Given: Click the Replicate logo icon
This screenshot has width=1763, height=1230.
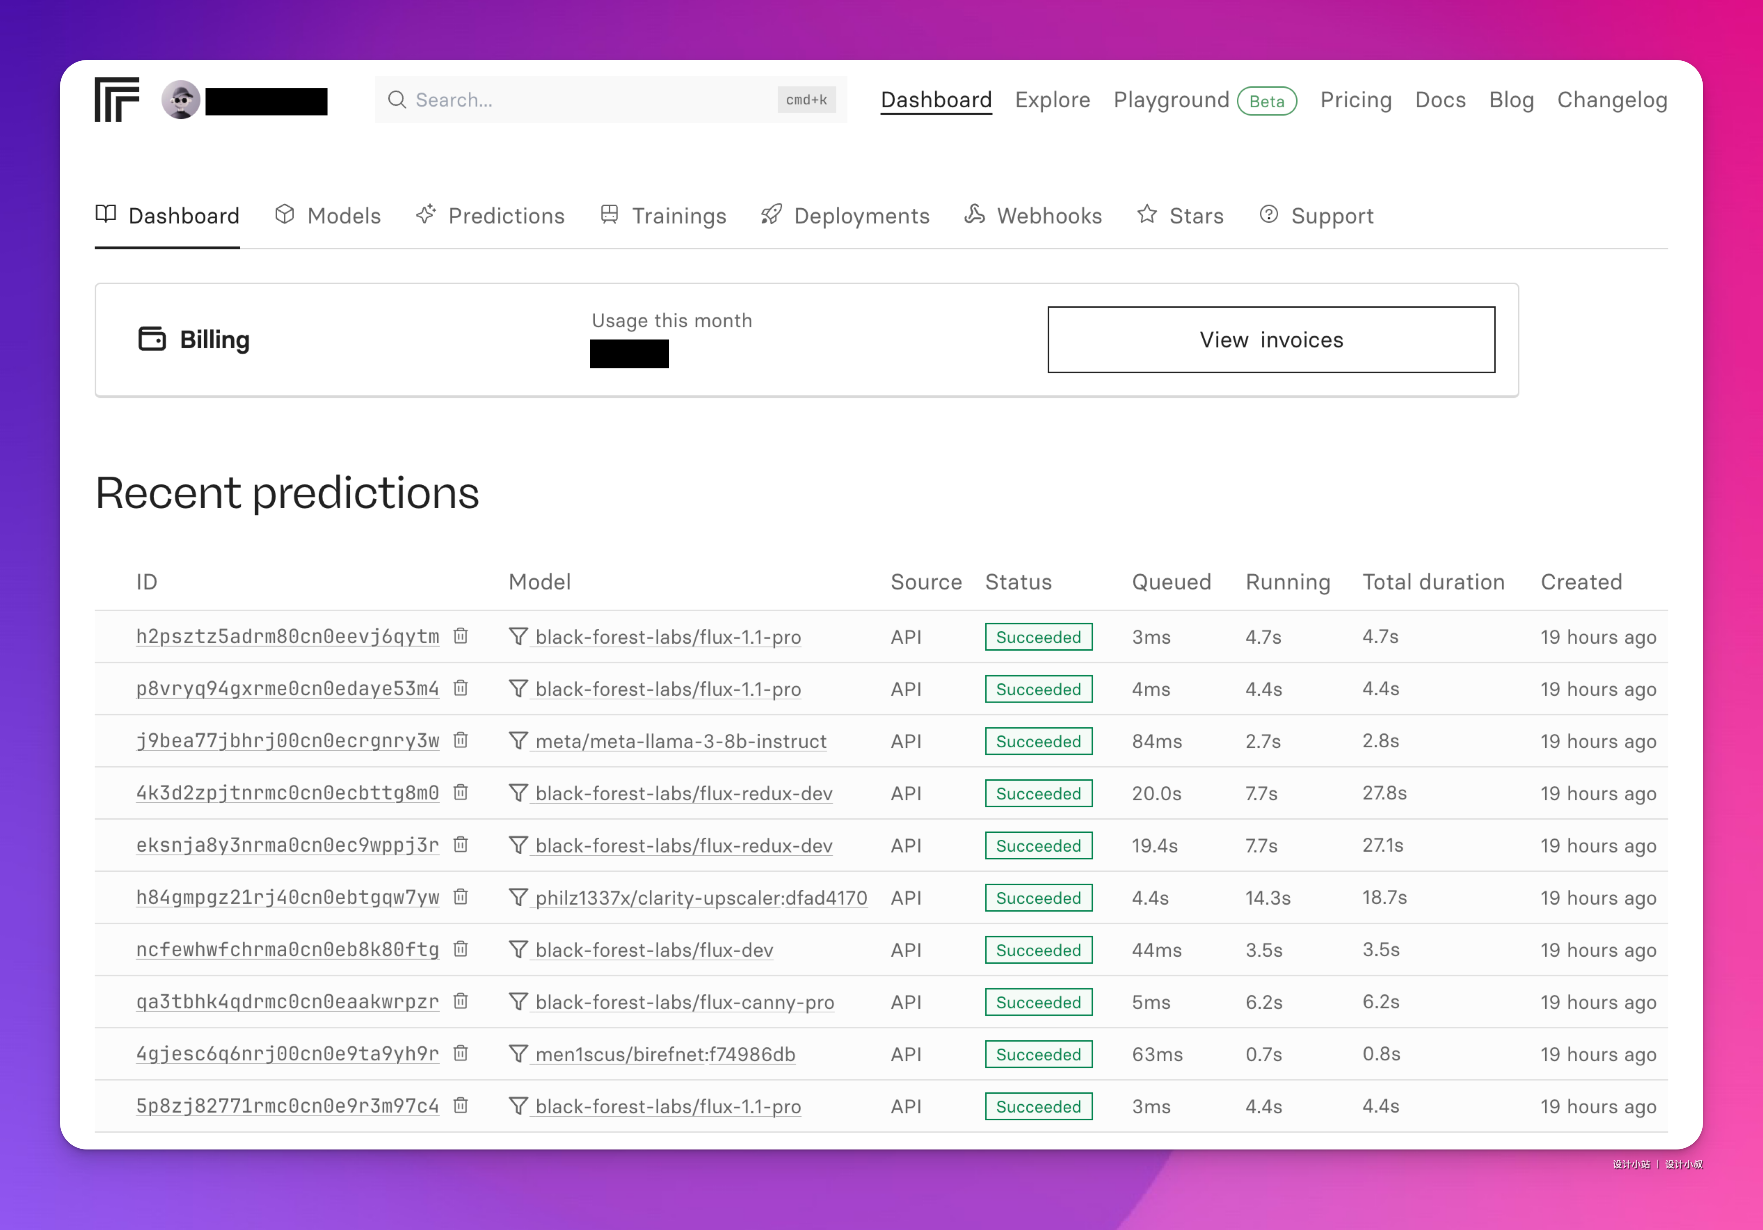Looking at the screenshot, I should click(x=117, y=100).
